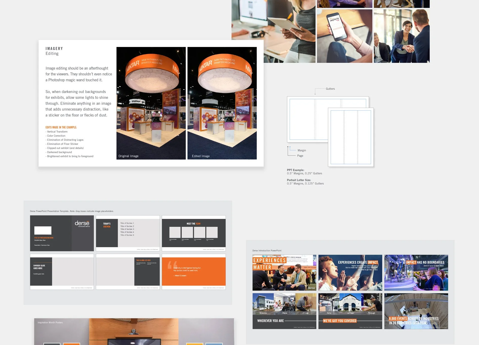Click the derse logo on title slide
The image size is (479, 345).
click(82, 223)
